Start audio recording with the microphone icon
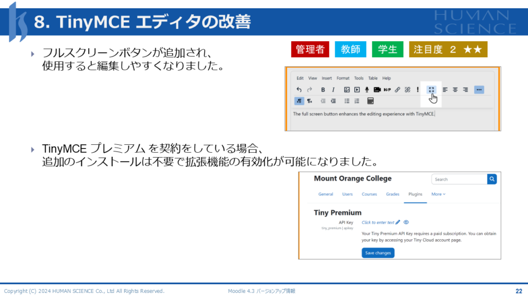Image resolution: width=528 pixels, height=297 pixels. pos(367,90)
